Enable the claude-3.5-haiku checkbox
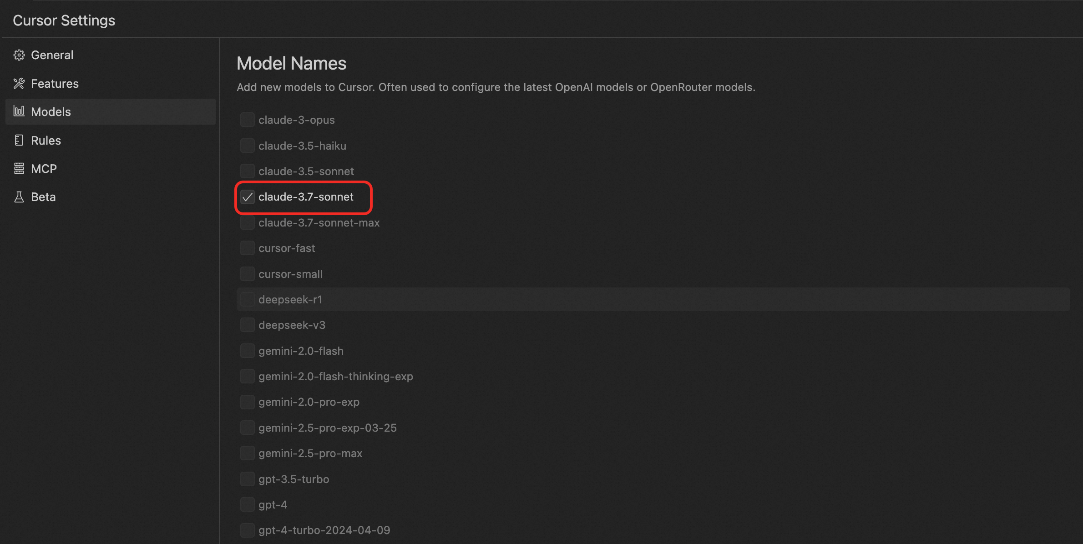Image resolution: width=1083 pixels, height=544 pixels. click(x=248, y=146)
